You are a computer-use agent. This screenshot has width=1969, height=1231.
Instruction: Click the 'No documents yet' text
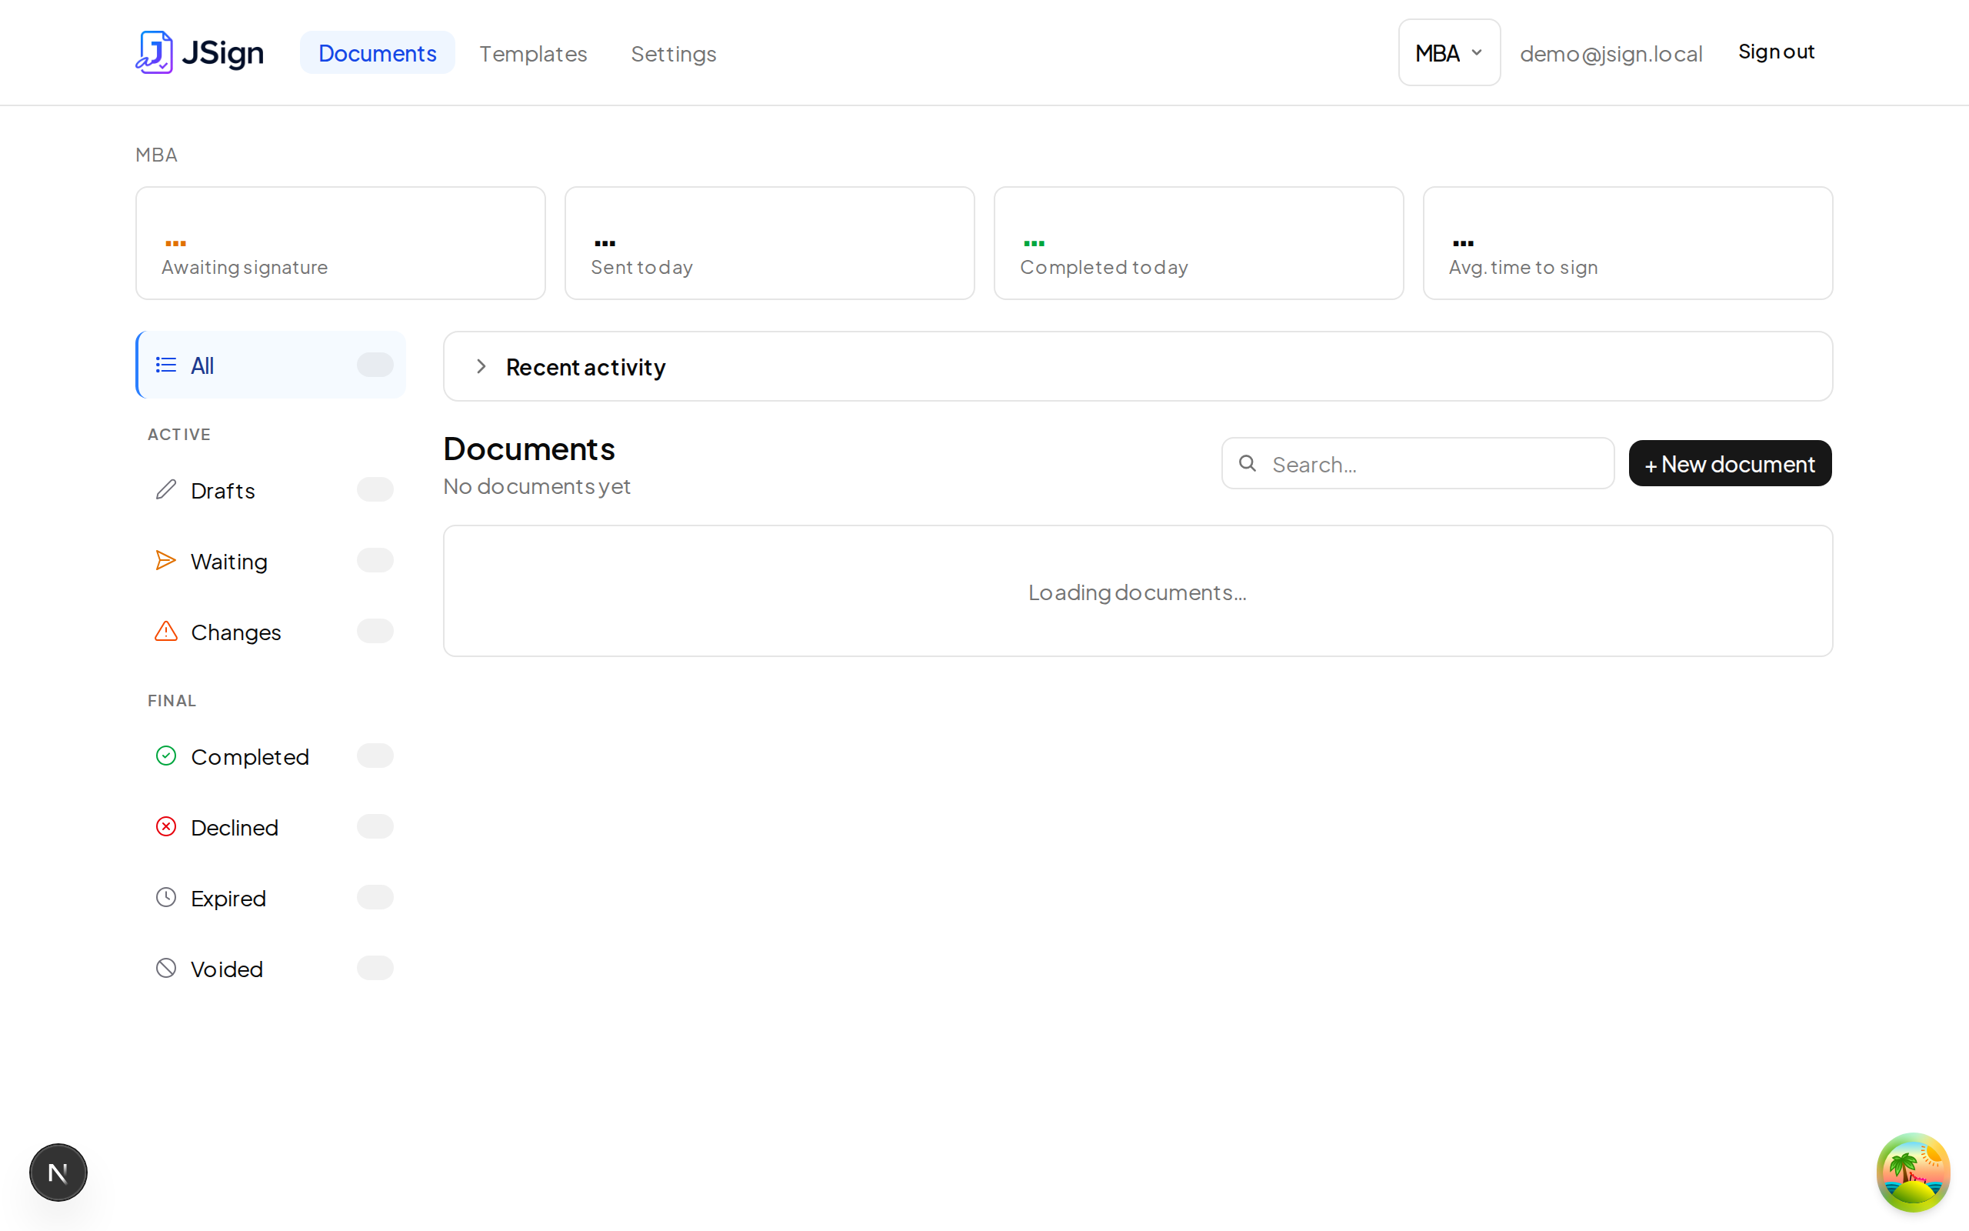[537, 486]
